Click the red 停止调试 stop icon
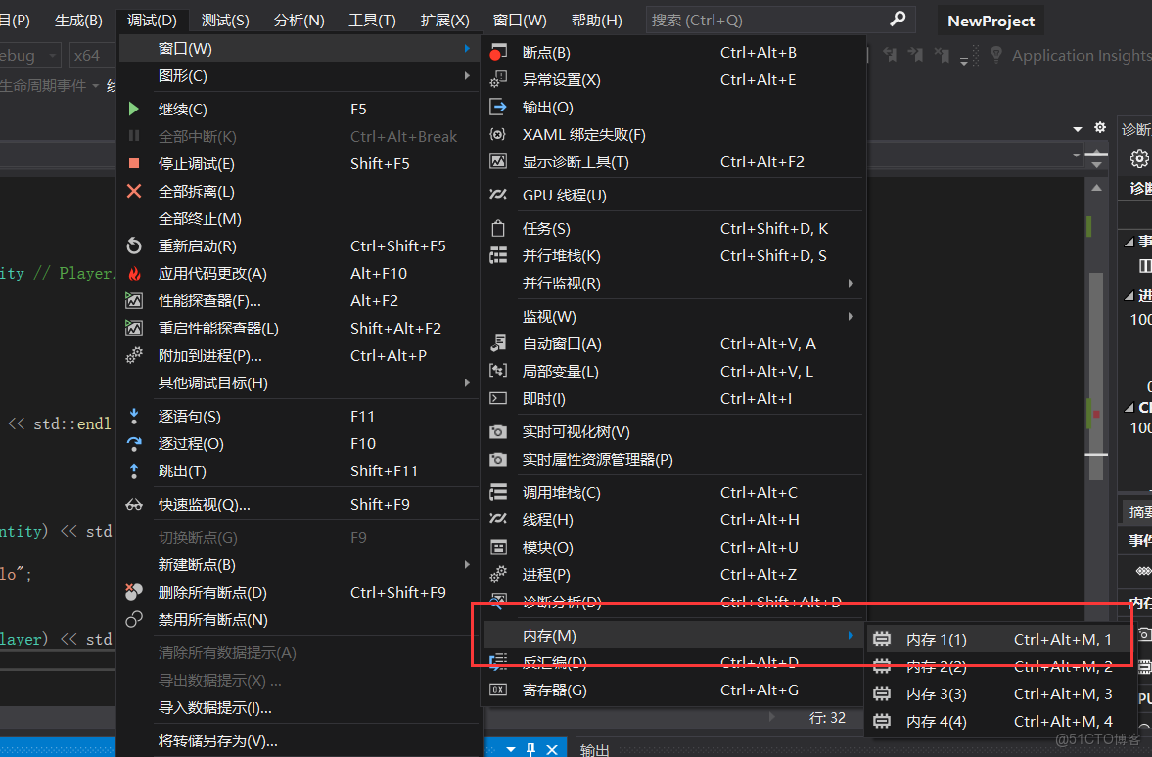 click(x=135, y=163)
